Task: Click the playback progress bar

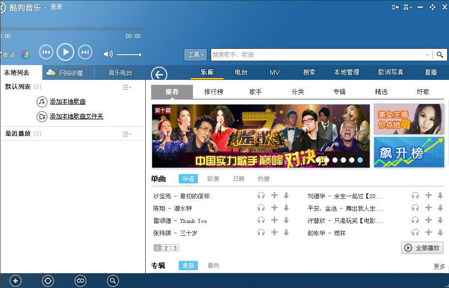Action: pyautogui.click(x=70, y=29)
